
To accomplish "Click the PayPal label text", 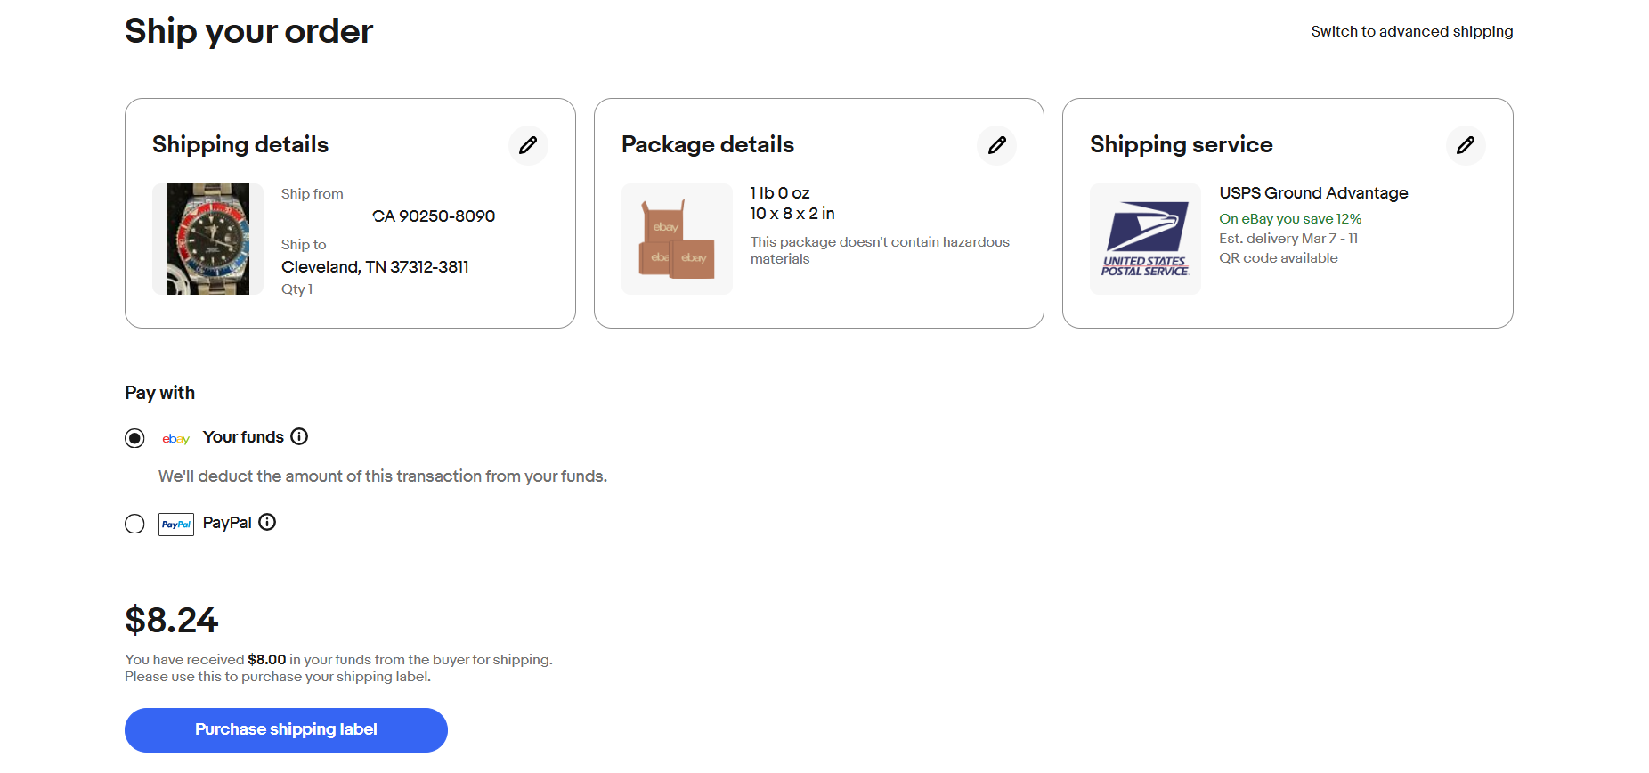I will (227, 523).
